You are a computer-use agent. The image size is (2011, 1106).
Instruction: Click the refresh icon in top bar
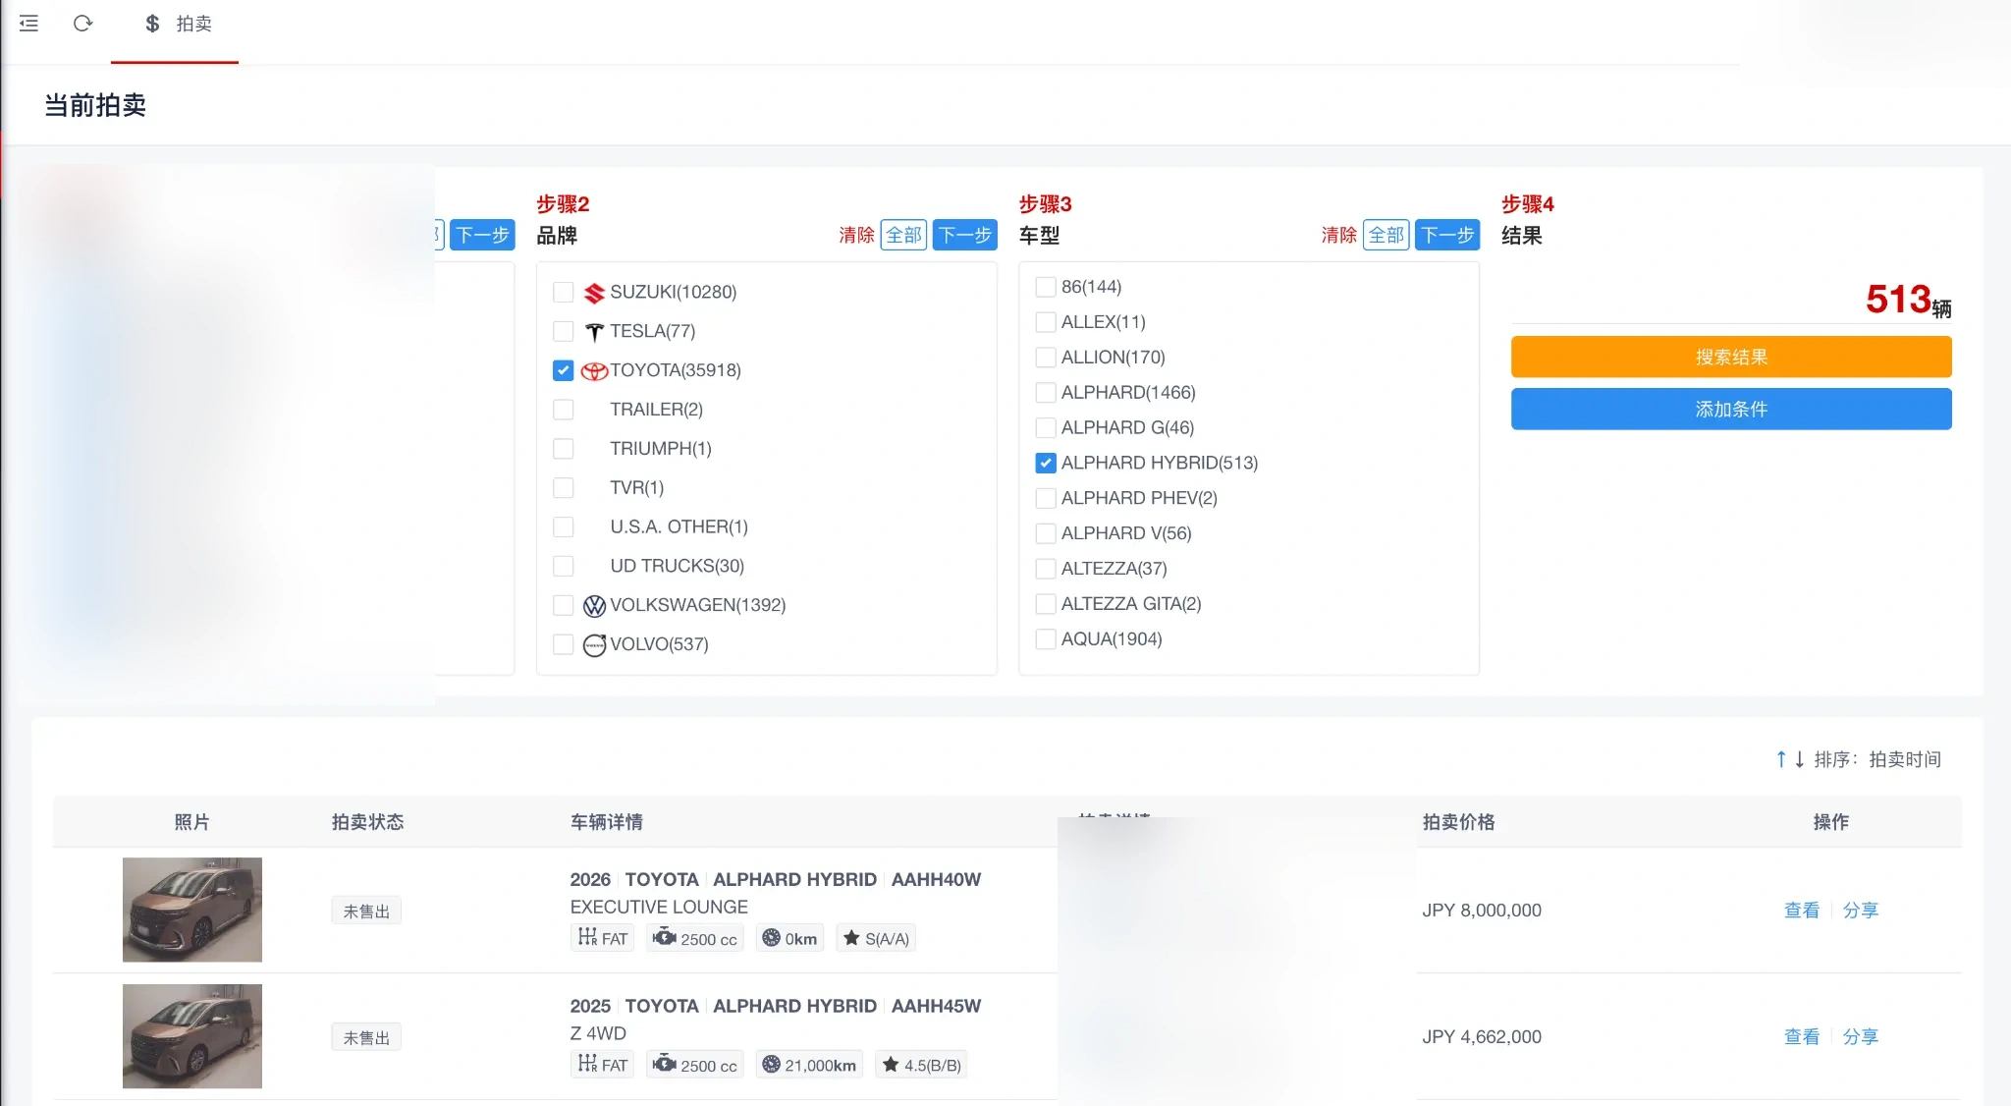(x=82, y=24)
